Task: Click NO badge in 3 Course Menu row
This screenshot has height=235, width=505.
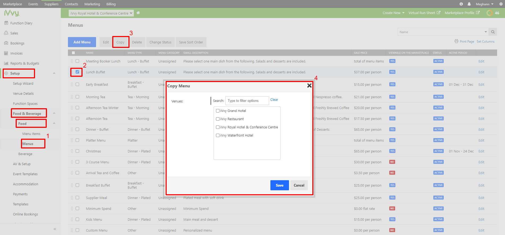Action: click(x=392, y=162)
